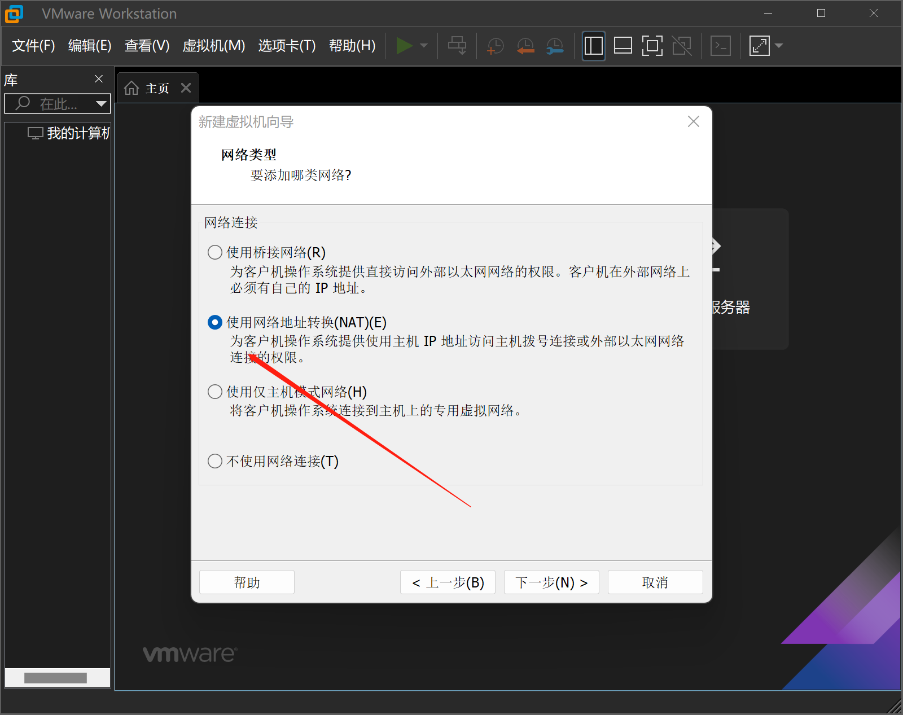The image size is (903, 715).
Task: Open the 编辑(E) menu
Action: (x=90, y=46)
